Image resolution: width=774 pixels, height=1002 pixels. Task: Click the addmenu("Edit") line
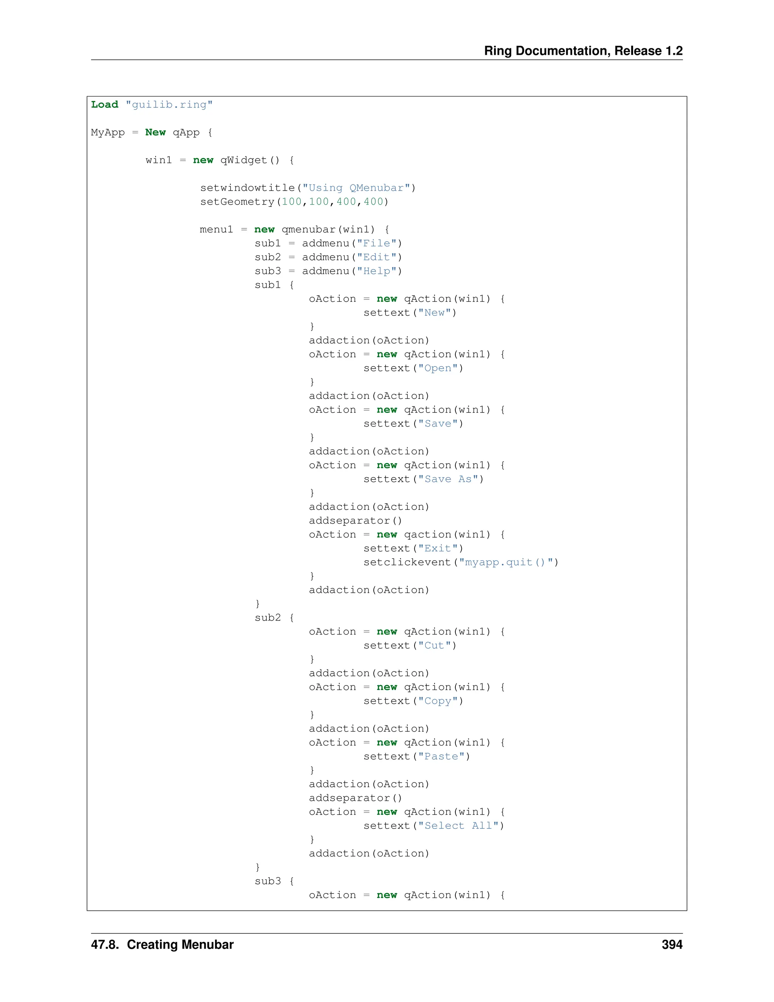pyautogui.click(x=328, y=257)
